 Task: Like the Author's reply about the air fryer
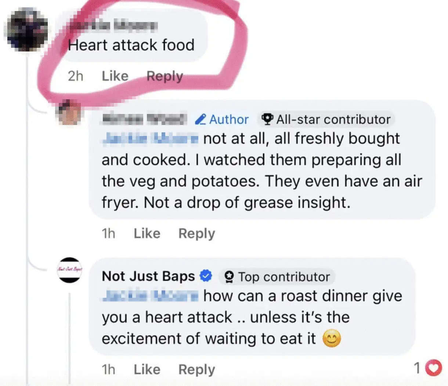[147, 233]
